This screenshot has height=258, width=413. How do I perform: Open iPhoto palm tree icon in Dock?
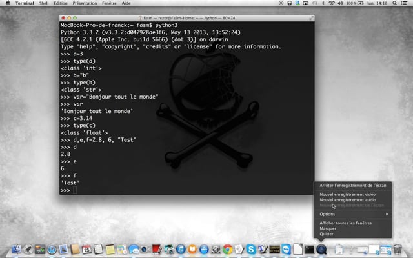point(169,249)
